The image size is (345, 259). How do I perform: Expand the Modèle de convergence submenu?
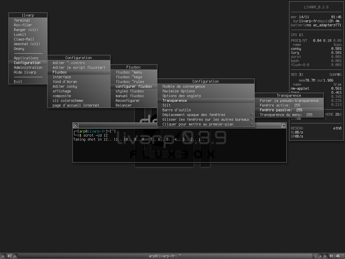pos(206,86)
